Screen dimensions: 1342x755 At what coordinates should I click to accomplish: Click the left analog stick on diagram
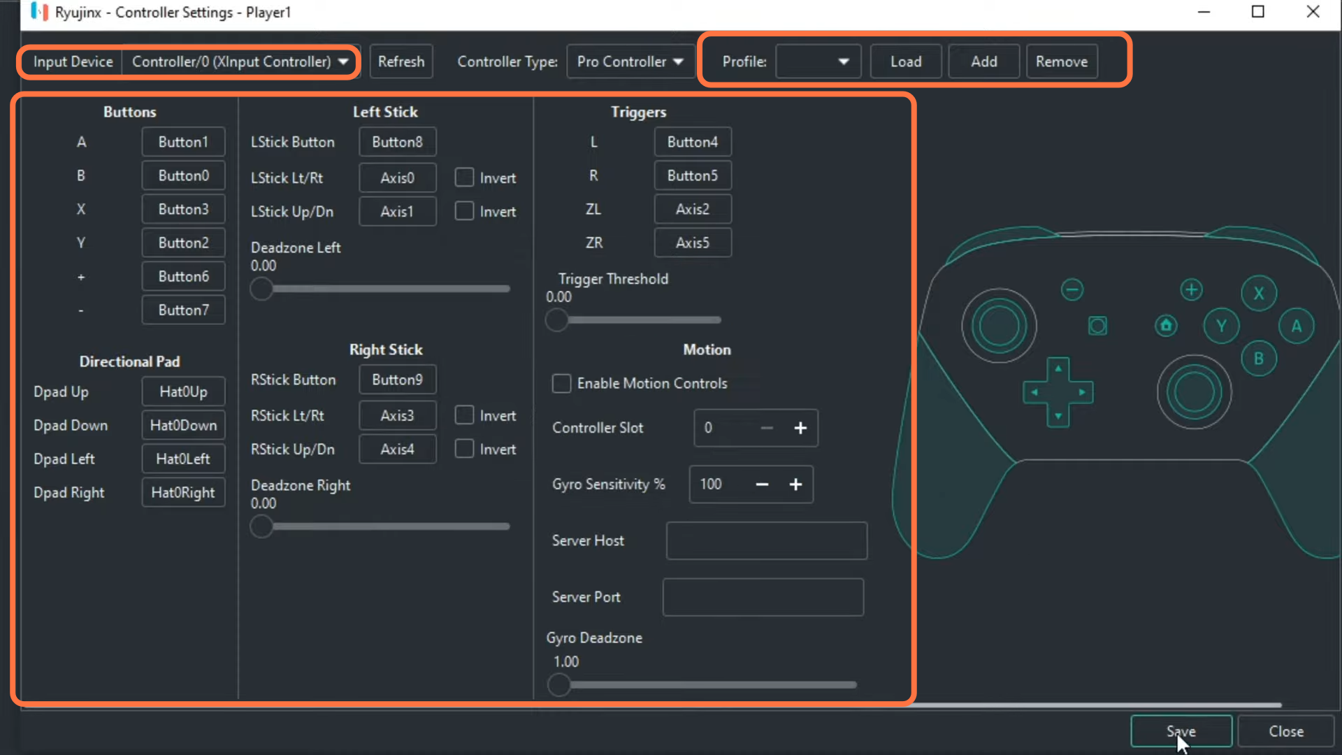[999, 326]
